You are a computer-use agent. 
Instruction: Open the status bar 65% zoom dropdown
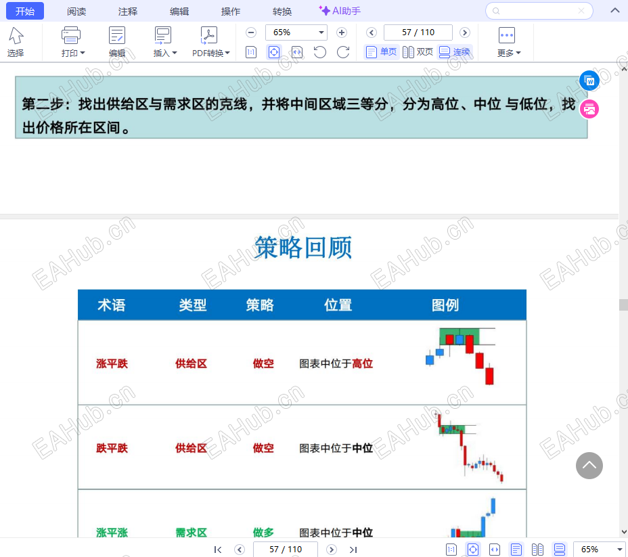[619, 550]
